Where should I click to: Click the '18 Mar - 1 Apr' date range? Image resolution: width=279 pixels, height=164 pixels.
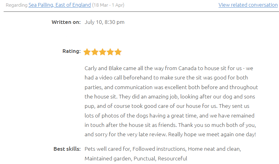[108, 5]
